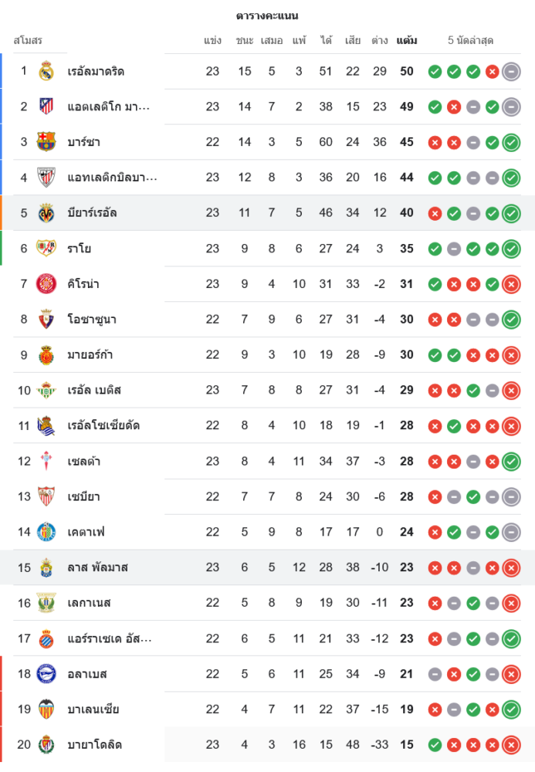Screen dimensions: 535x772
Task: Click Barcelona's circled green latest-win icon
Action: (x=510, y=143)
